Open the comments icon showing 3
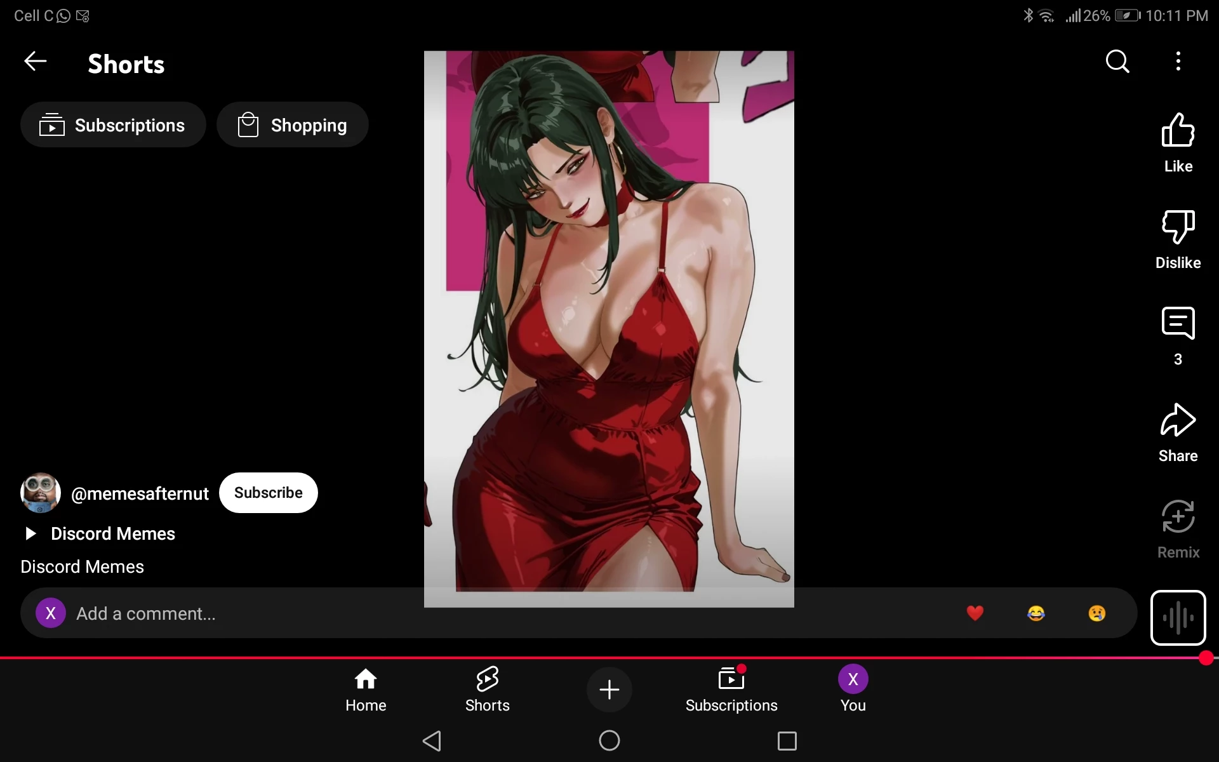 tap(1178, 323)
